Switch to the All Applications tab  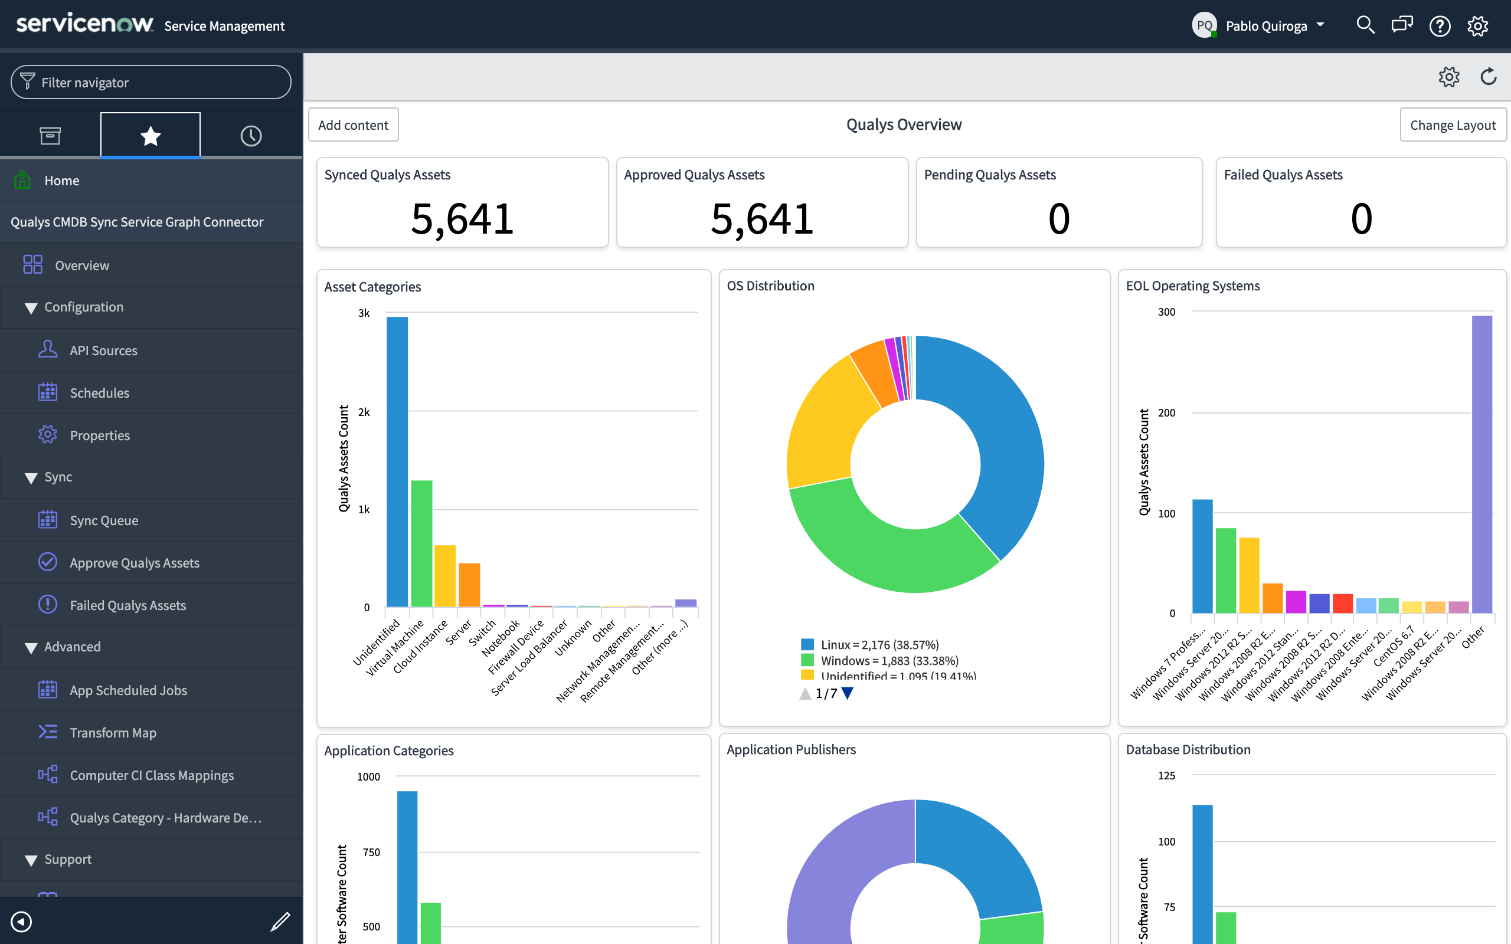coord(50,136)
